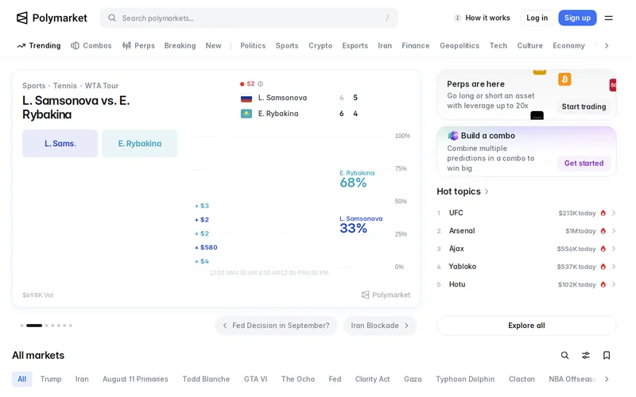The height and width of the screenshot is (397, 636).
Task: Open search in All markets section
Action: 564,355
